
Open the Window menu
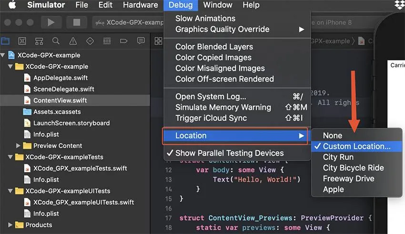[218, 5]
